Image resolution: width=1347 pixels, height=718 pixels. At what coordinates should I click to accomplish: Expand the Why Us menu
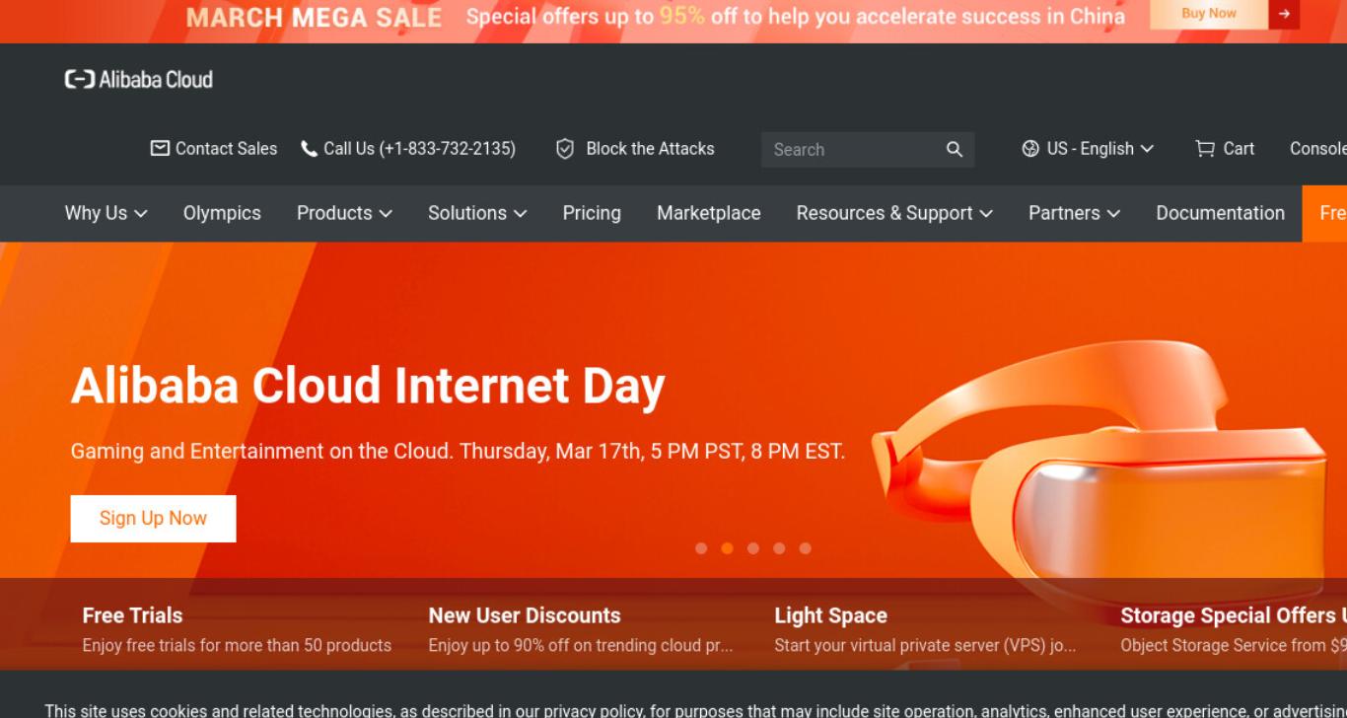tap(106, 213)
